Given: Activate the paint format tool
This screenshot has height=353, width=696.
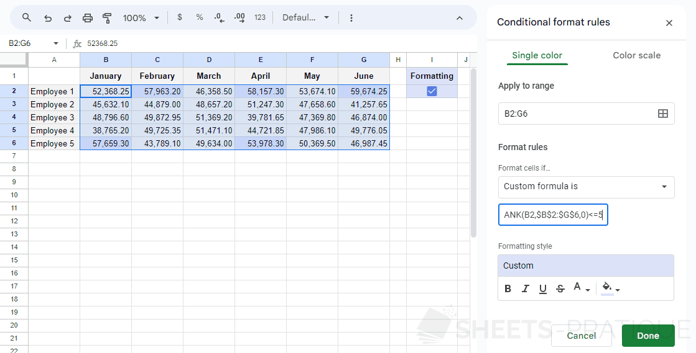Looking at the screenshot, I should [x=107, y=18].
